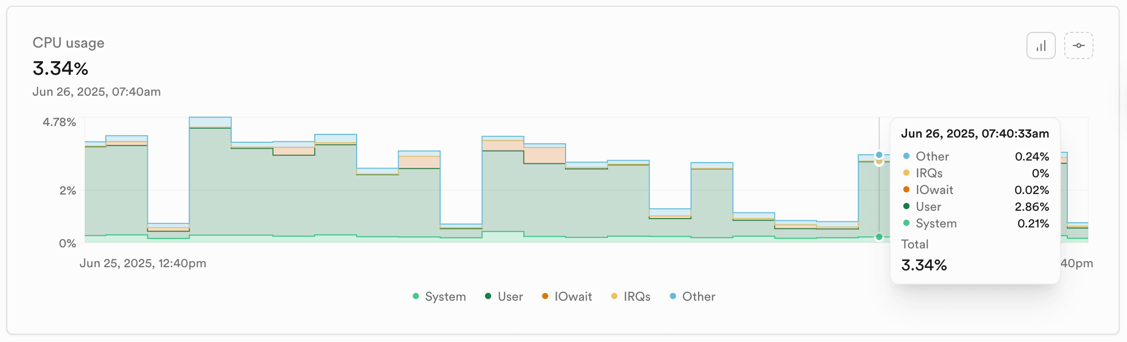This screenshot has width=1127, height=342.
Task: Click the CPU usage chart title
Action: (68, 43)
